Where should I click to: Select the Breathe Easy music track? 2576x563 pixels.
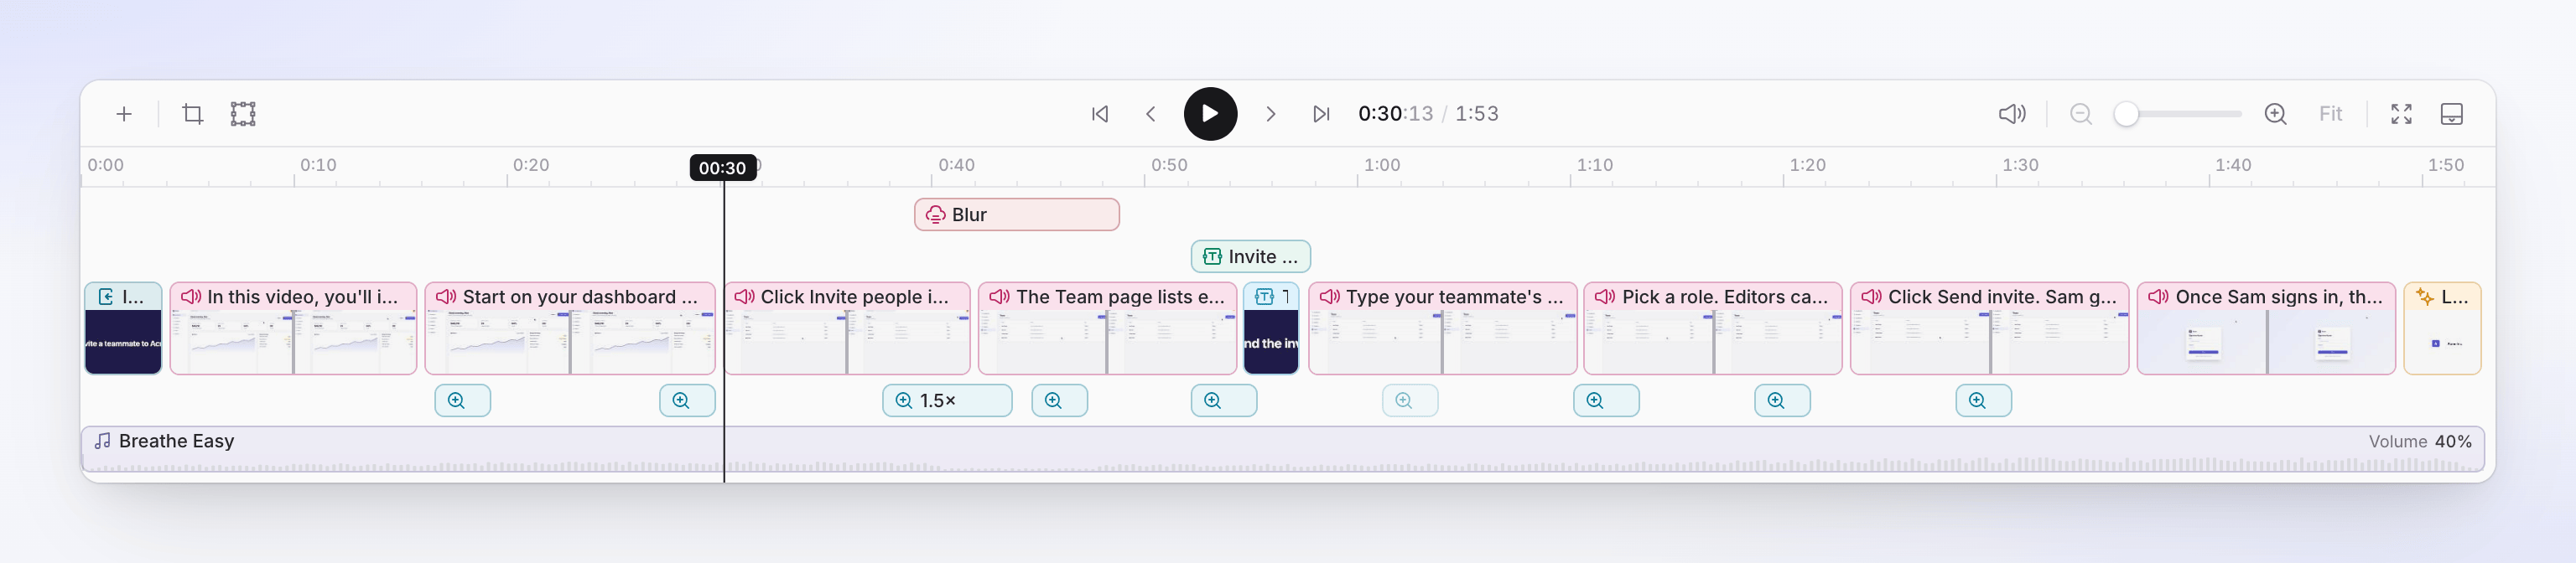pyautogui.click(x=1282, y=448)
